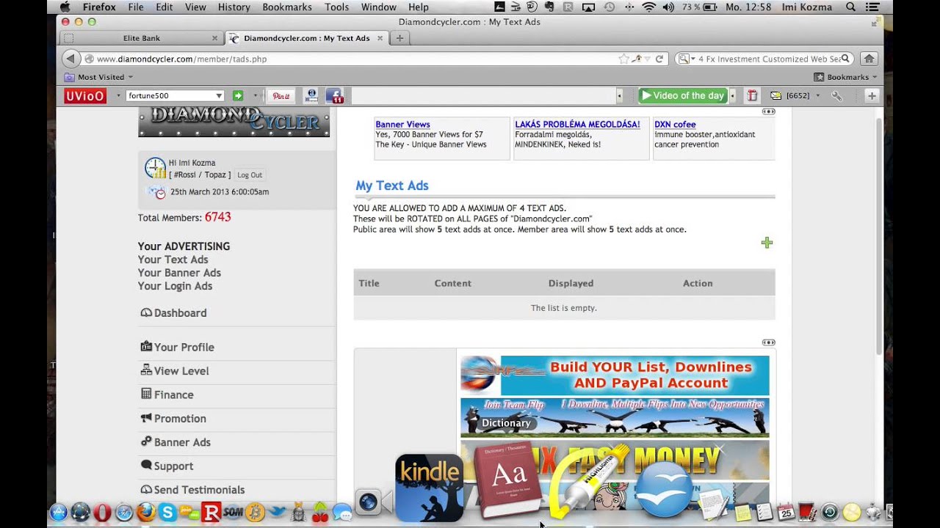Open the Bitcoin app in the dock
The width and height of the screenshot is (940, 528).
point(255,512)
